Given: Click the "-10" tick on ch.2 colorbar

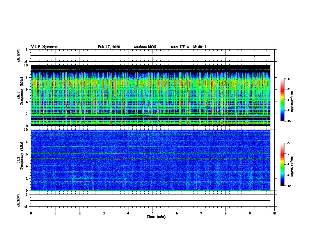Looking at the screenshot, I should click(288, 186).
